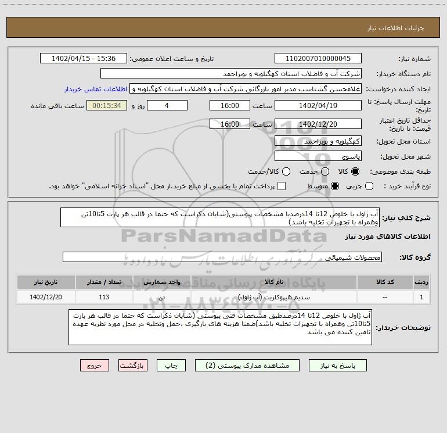Click the شماره نیاز field 1102007010000045
Viewport: 447px width, 433px height.
click(318, 58)
